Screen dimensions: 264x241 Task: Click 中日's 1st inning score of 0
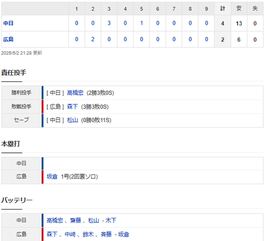(x=76, y=23)
